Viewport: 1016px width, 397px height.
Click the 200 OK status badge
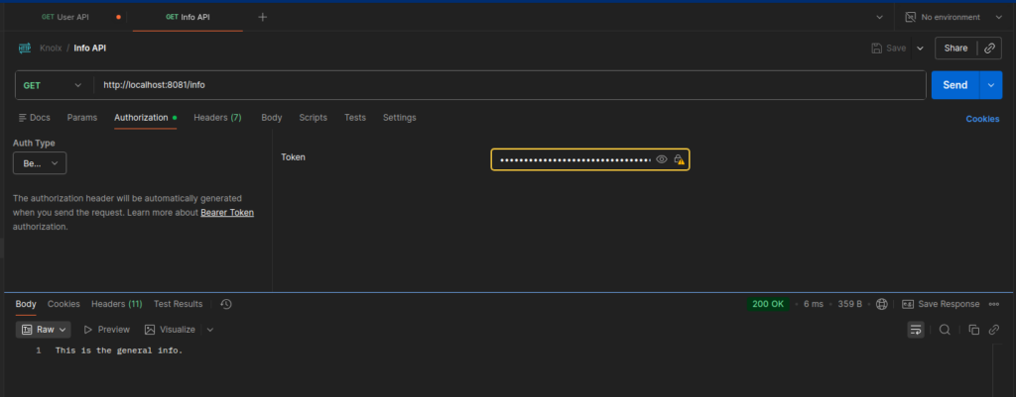point(769,304)
